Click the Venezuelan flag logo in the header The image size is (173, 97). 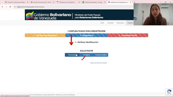(x=30, y=15)
